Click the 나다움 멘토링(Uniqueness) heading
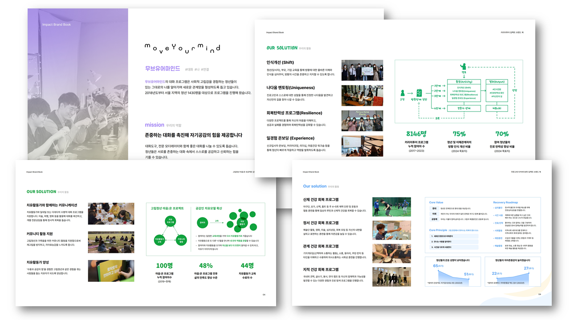This screenshot has height=320, width=570. [x=290, y=88]
